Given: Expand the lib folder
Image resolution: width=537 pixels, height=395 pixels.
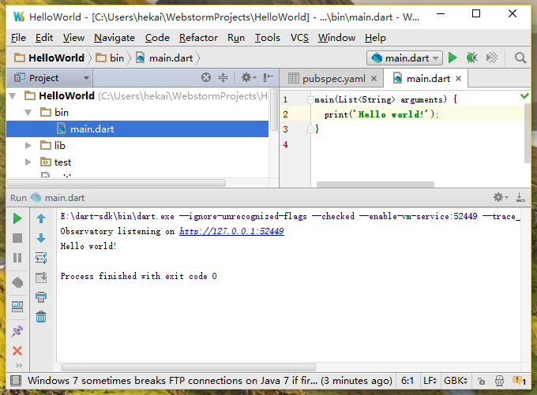Looking at the screenshot, I should pyautogui.click(x=28, y=146).
